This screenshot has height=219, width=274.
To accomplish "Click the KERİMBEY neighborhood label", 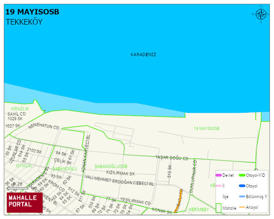I will tap(199, 209).
